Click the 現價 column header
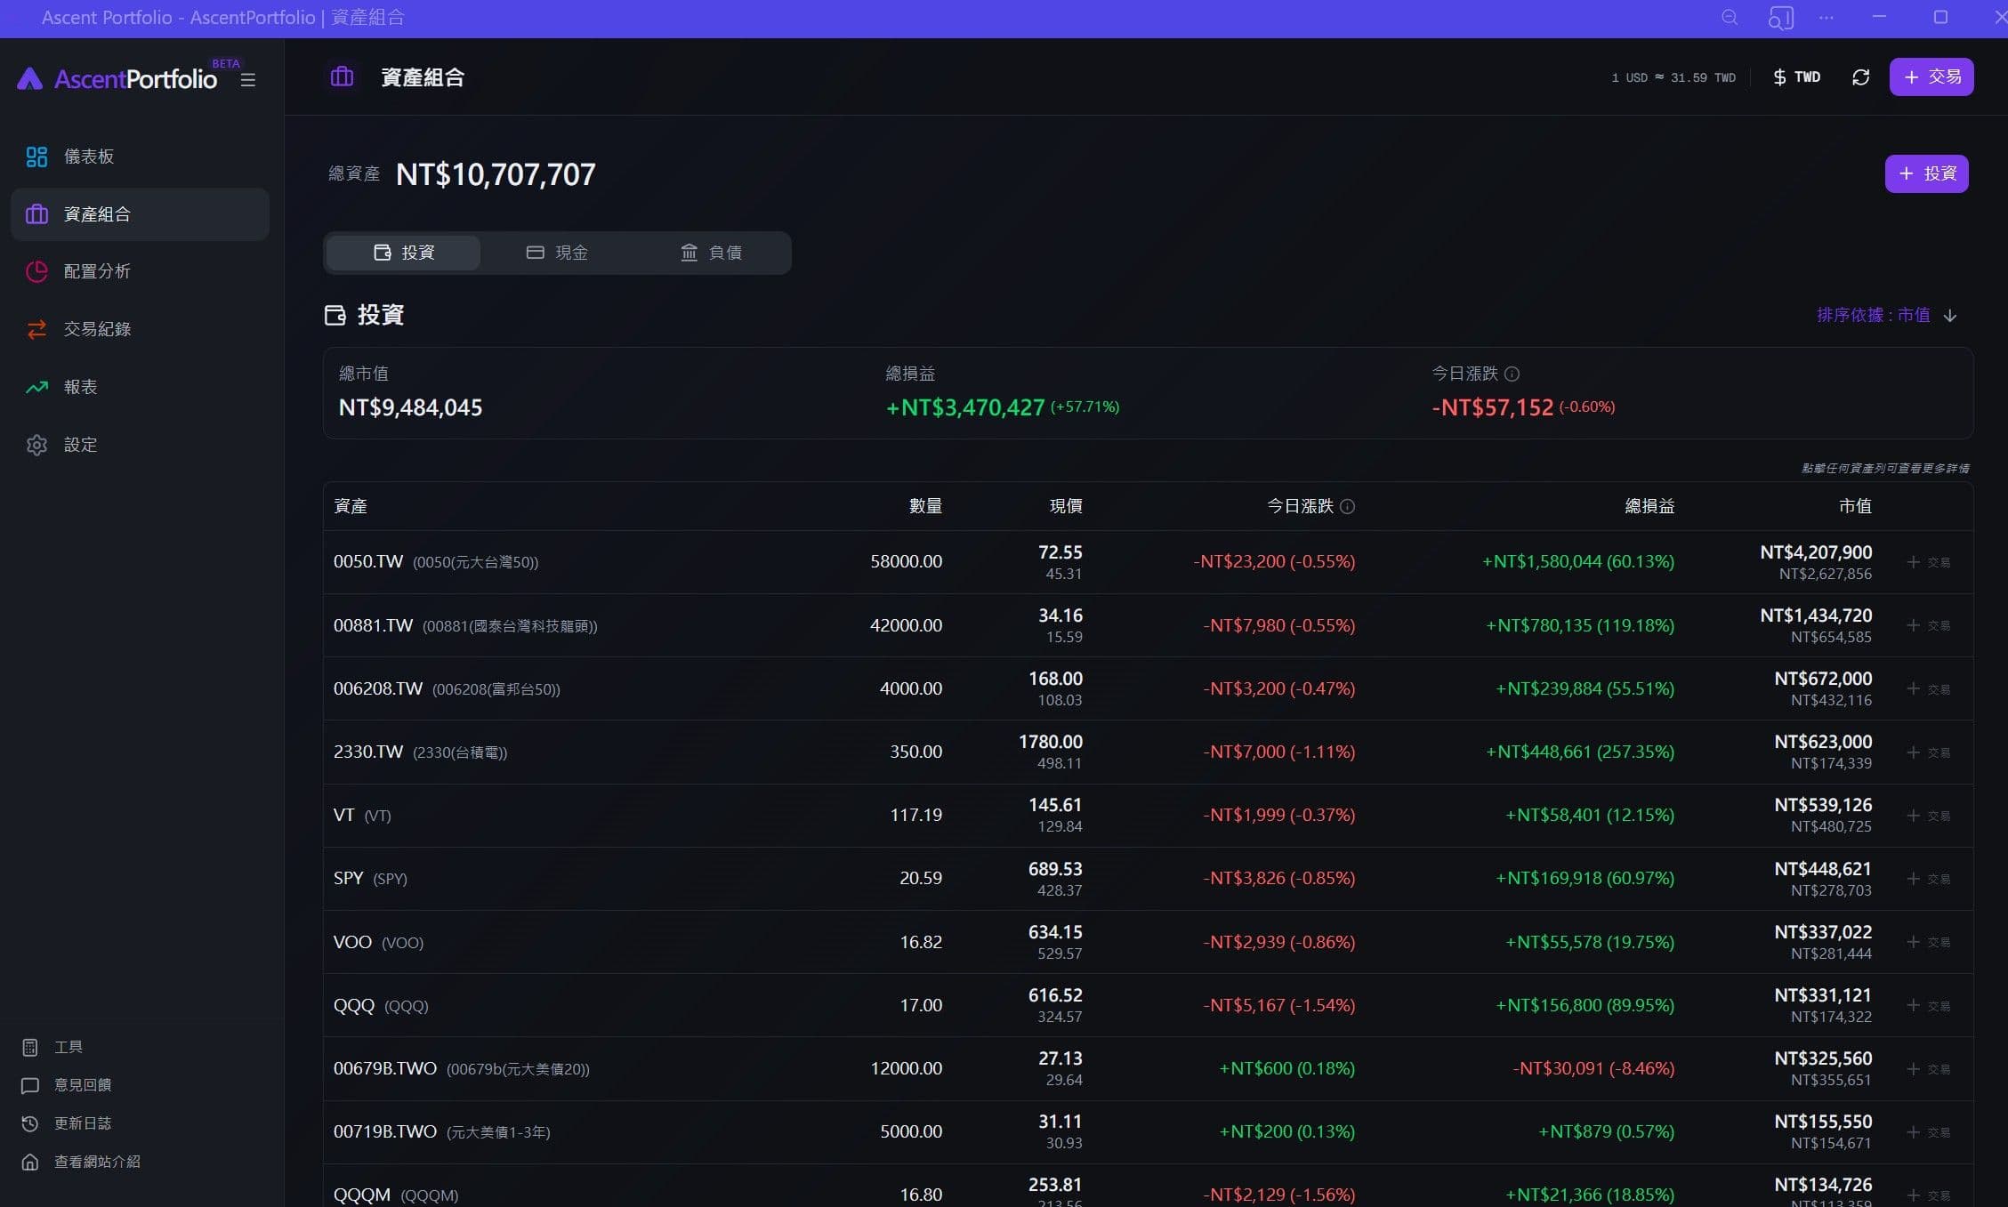This screenshot has width=2008, height=1207. [x=1066, y=506]
